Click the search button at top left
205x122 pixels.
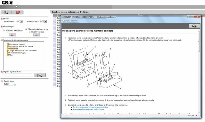tap(6, 12)
